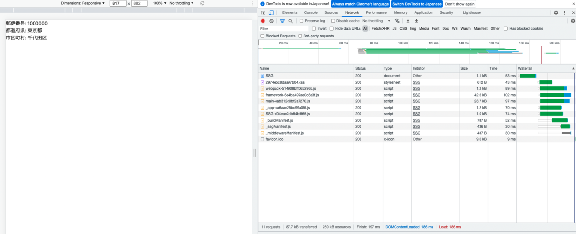Viewport: 576px width, 234px height.
Task: Check Hide data URLs checkbox
Action: [x=332, y=29]
